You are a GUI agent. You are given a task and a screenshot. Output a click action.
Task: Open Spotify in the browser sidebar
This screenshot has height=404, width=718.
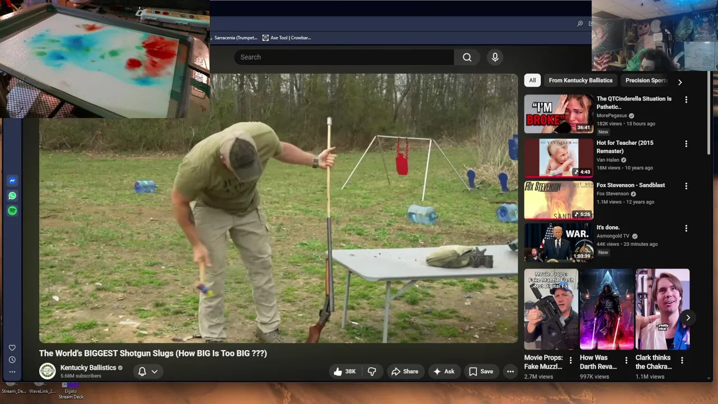coord(12,210)
